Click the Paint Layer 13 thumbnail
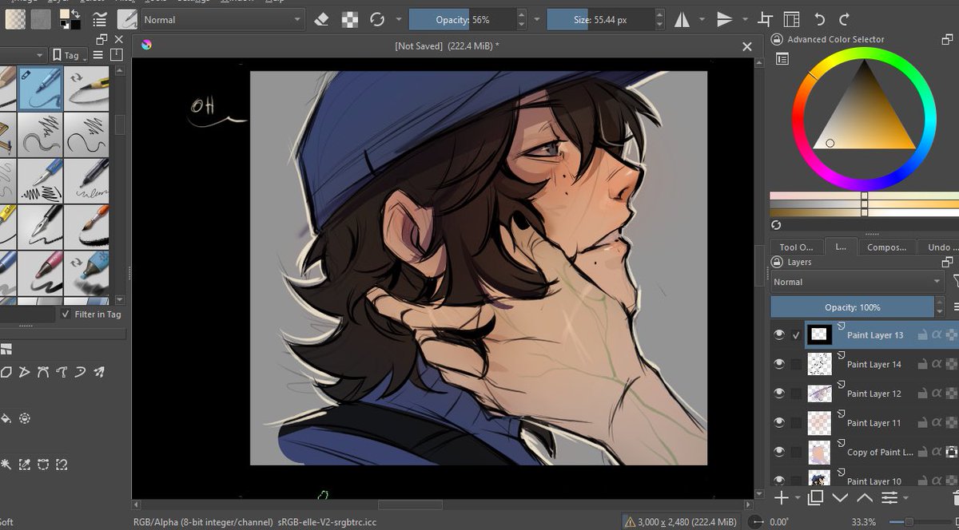Image resolution: width=959 pixels, height=530 pixels. (x=819, y=335)
